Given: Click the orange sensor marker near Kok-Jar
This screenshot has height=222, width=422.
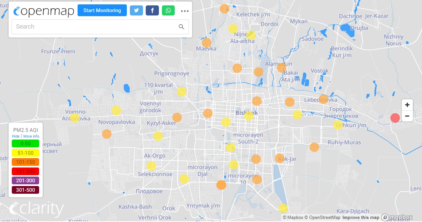Looking at the screenshot, I should [x=280, y=158].
